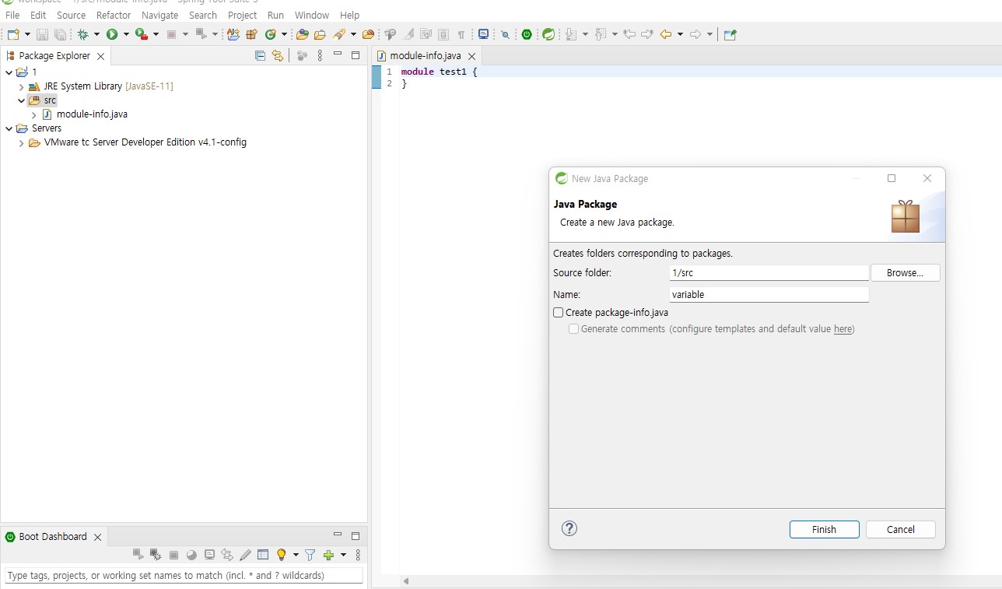Click Finish in New Java Package dialog
The width and height of the screenshot is (1002, 589).
(824, 529)
